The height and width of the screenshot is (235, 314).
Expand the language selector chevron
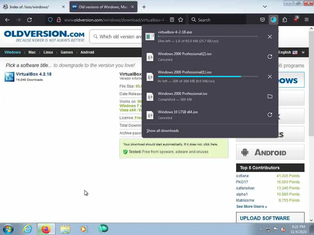pos(303,52)
